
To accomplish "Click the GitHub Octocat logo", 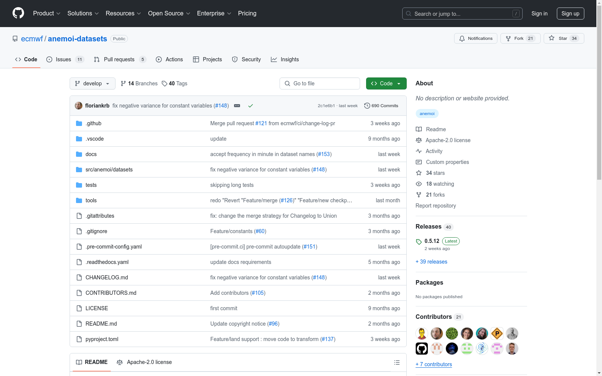I will (x=18, y=13).
